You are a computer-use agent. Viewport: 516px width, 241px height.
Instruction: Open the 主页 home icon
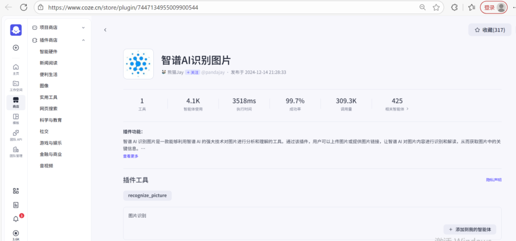pyautogui.click(x=16, y=69)
